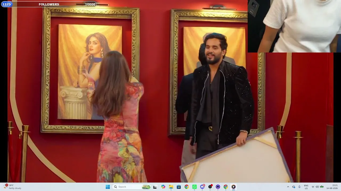Viewport: 341px width, 191px height.
Task: Open Microsoft Store from the taskbar
Action: click(179, 187)
